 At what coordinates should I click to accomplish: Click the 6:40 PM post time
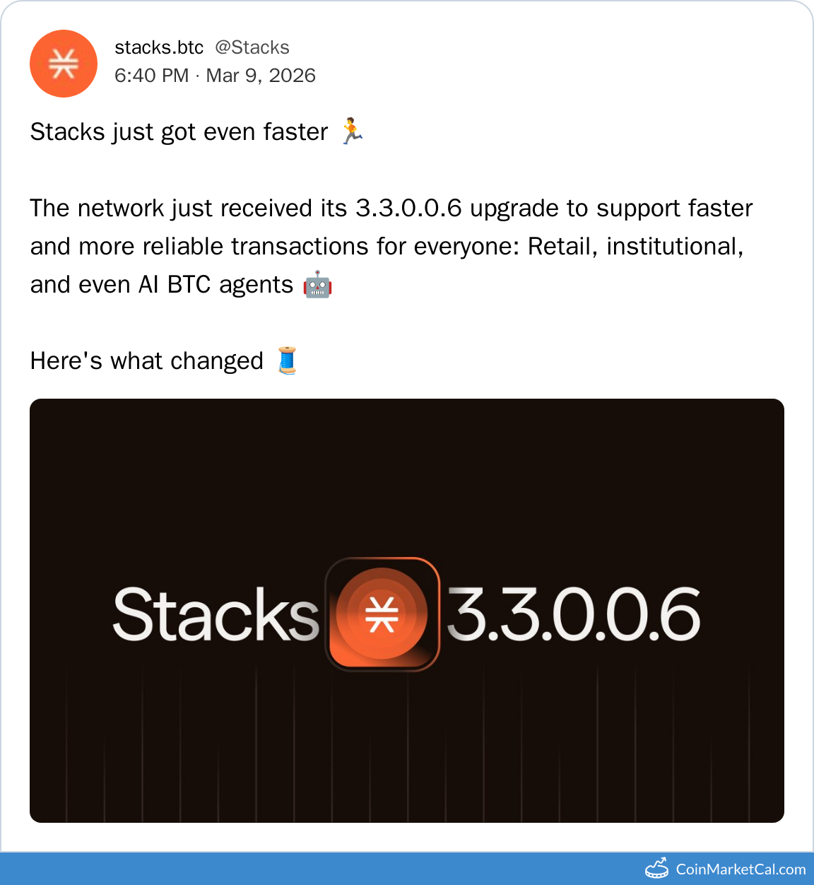(x=151, y=76)
